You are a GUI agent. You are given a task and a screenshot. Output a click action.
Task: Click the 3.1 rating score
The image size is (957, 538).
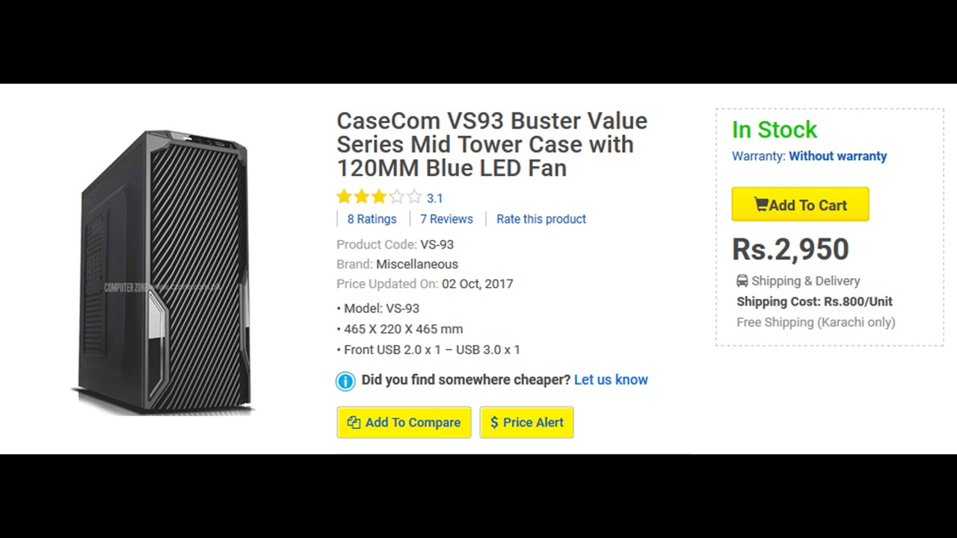434,198
